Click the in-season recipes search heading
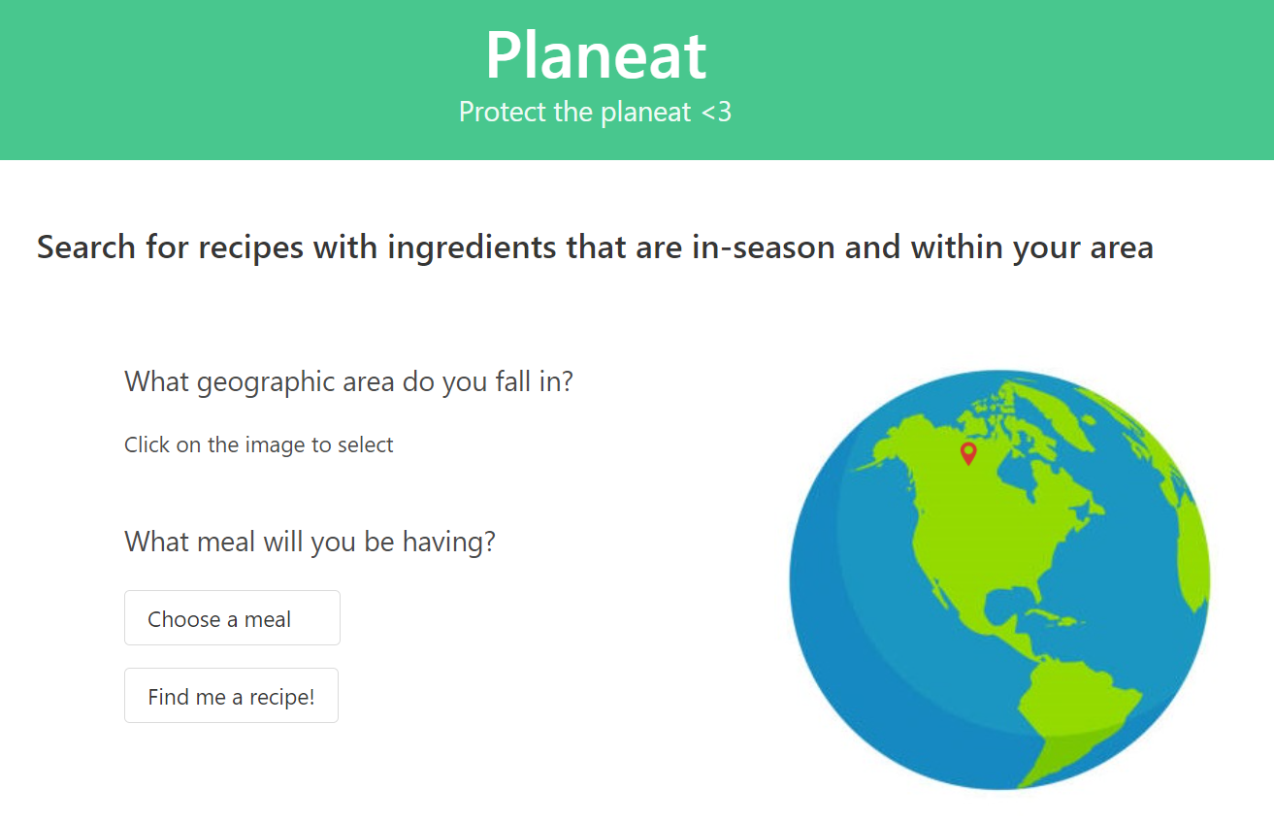 [595, 247]
